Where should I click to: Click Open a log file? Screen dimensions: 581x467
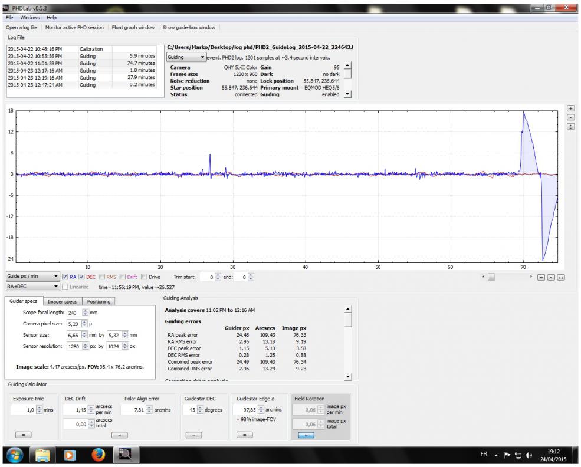point(21,27)
